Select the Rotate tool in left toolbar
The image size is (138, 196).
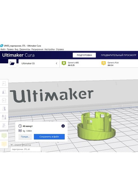click(x=4, y=100)
